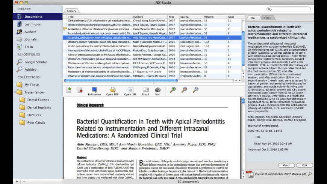
Task: Sort the table by Volume column
Action: [x=215, y=17]
